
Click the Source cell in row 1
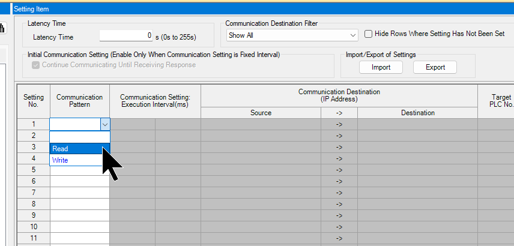tap(261, 124)
